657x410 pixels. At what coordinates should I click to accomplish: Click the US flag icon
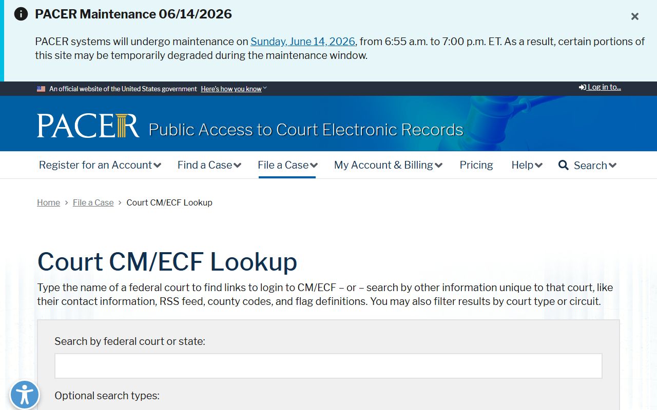[41, 89]
